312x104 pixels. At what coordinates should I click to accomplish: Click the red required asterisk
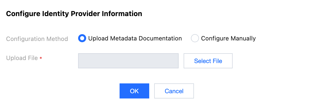coord(41,59)
